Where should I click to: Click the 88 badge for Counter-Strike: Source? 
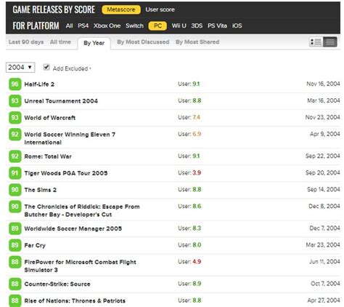coord(15,284)
